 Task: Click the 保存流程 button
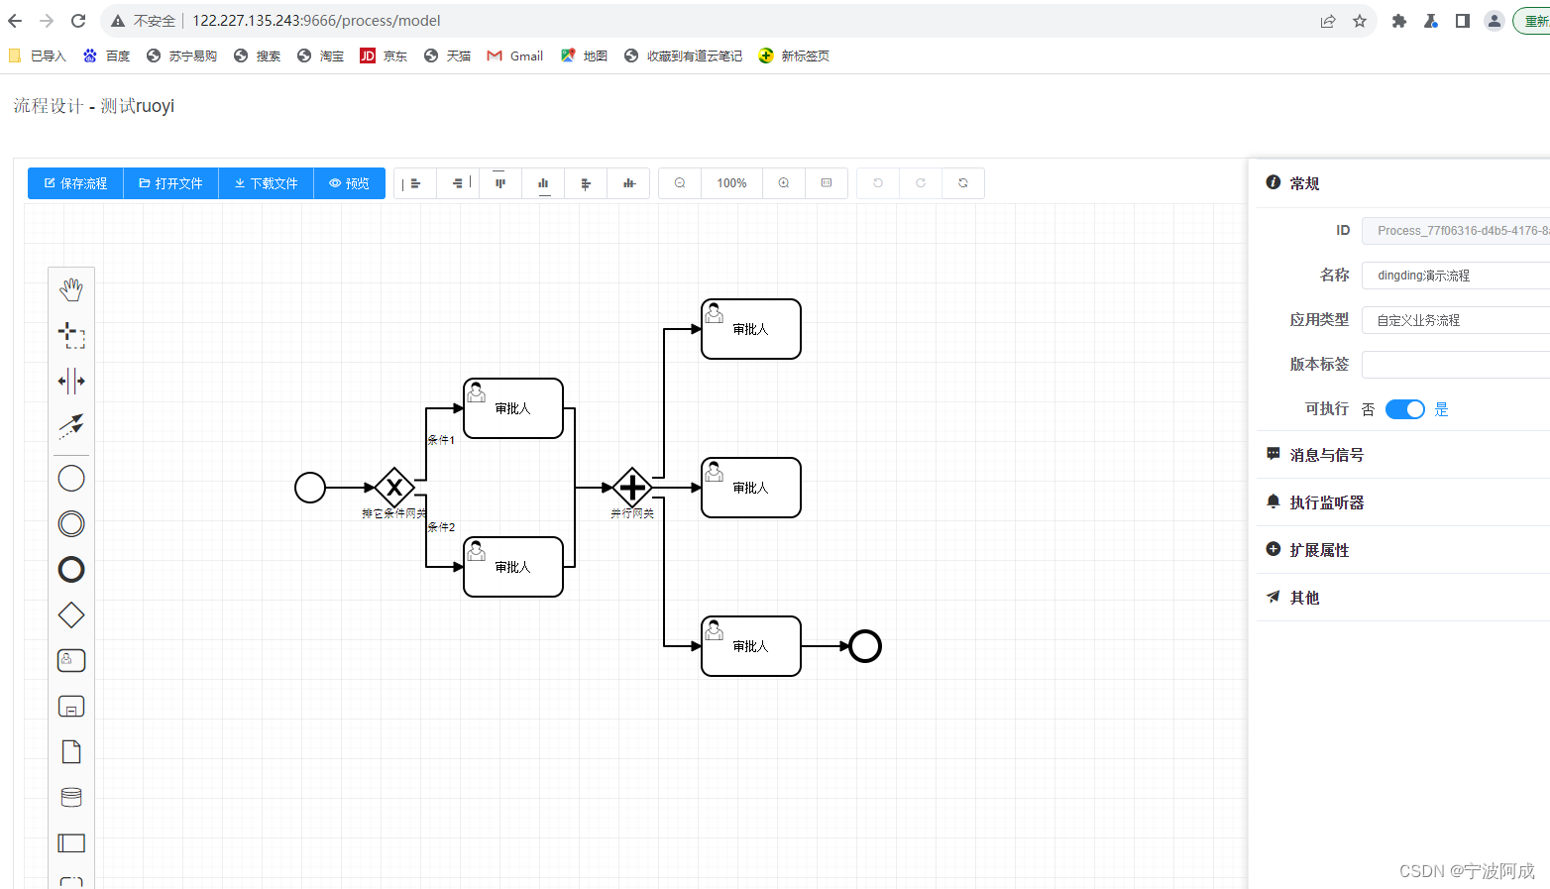pos(75,183)
